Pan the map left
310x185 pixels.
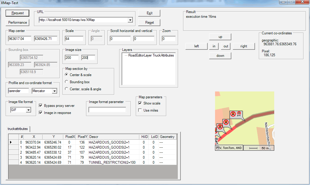click(196, 46)
